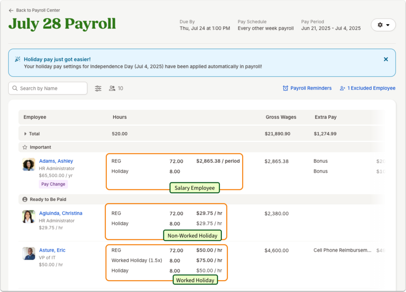Open Payroll Reminders

tap(311, 88)
